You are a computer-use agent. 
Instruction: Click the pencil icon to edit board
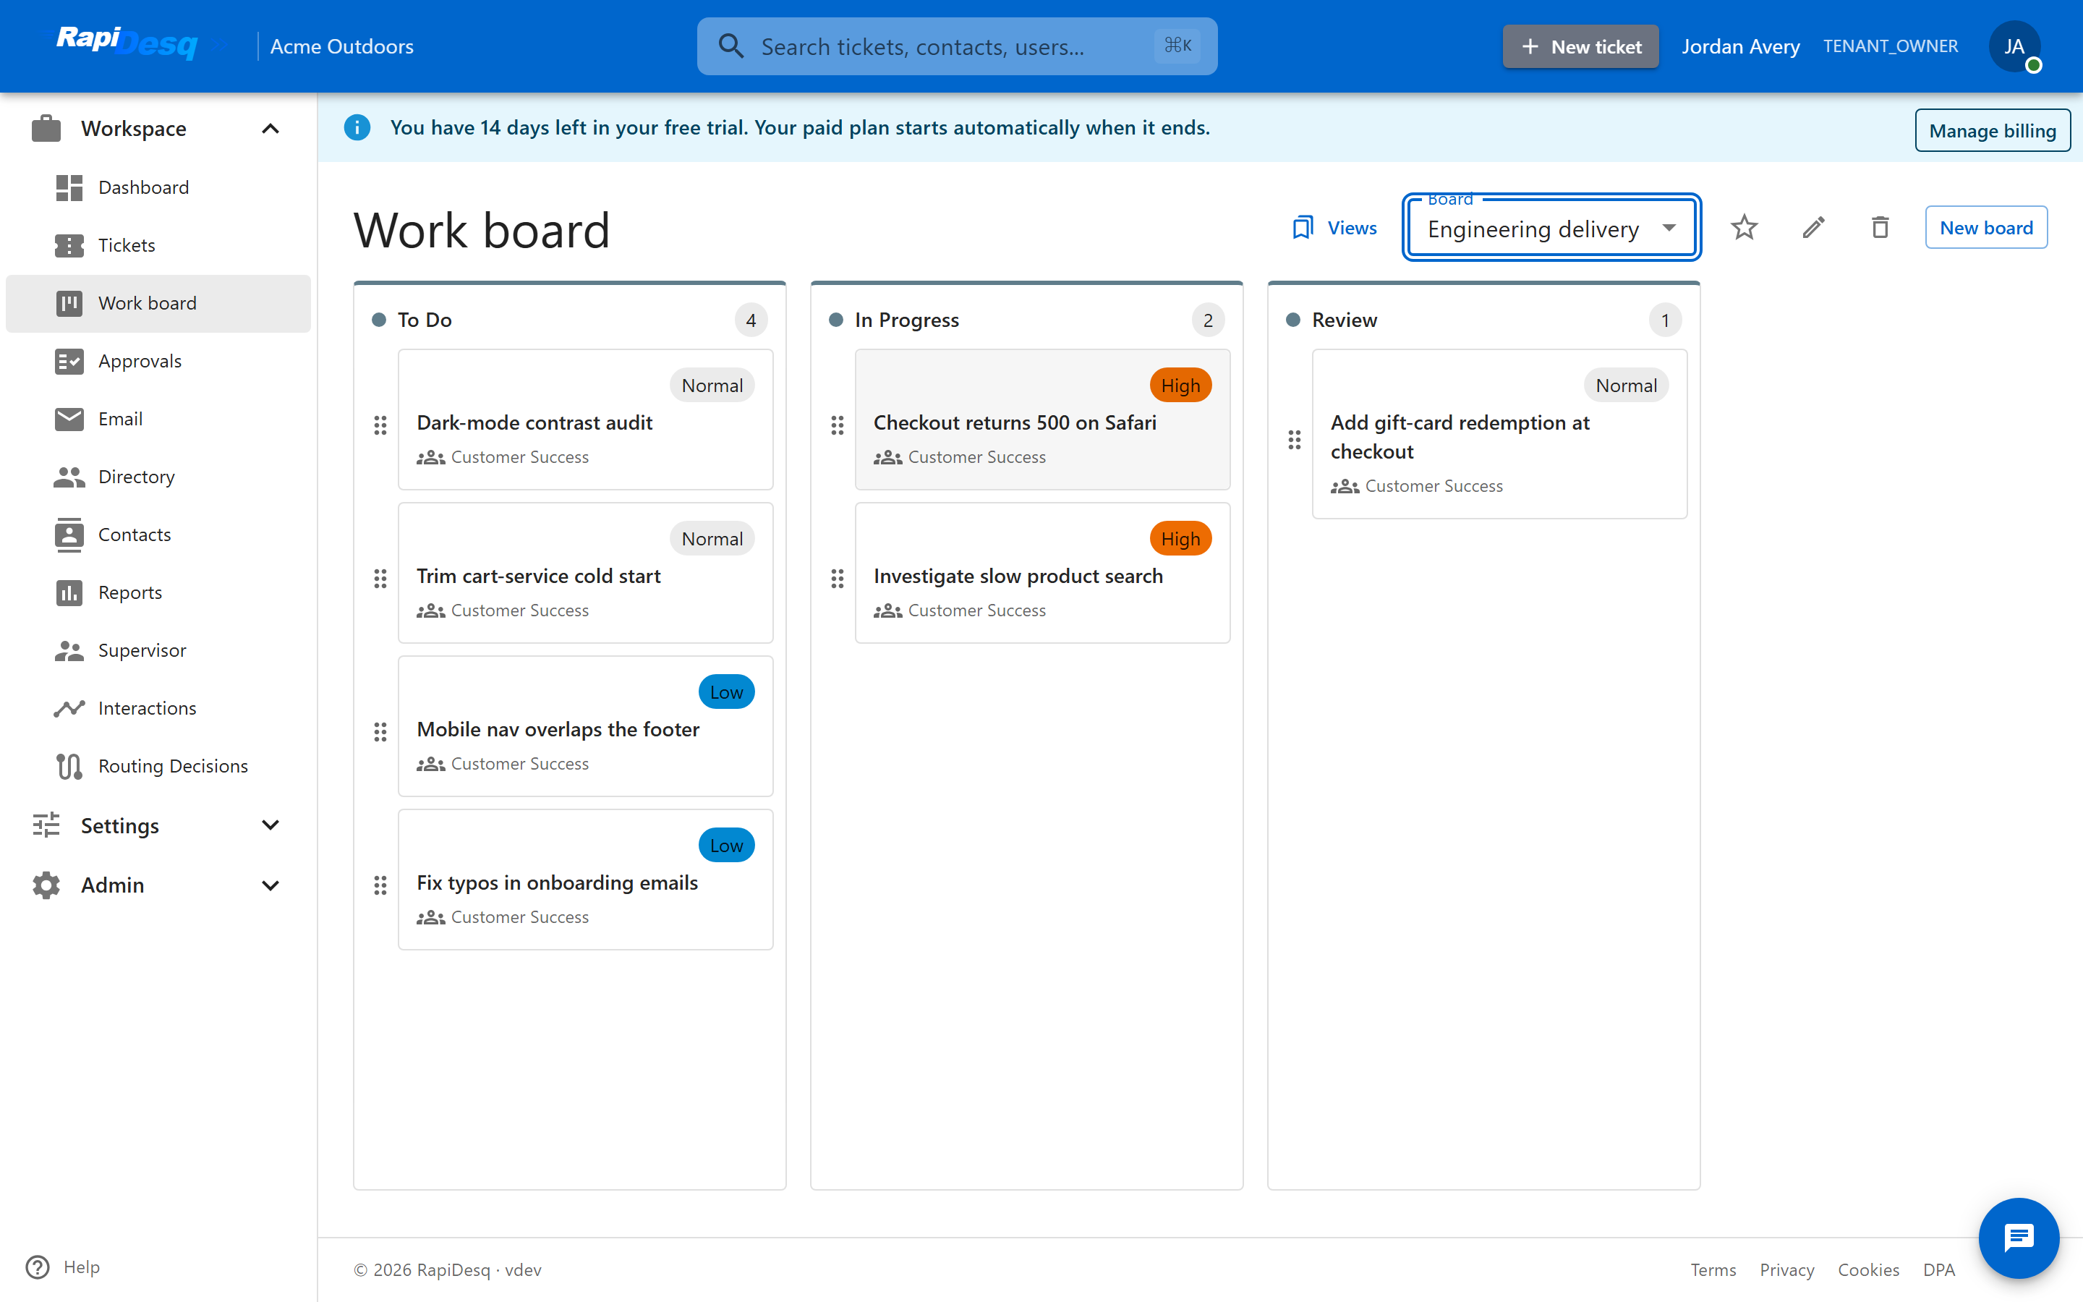tap(1812, 227)
